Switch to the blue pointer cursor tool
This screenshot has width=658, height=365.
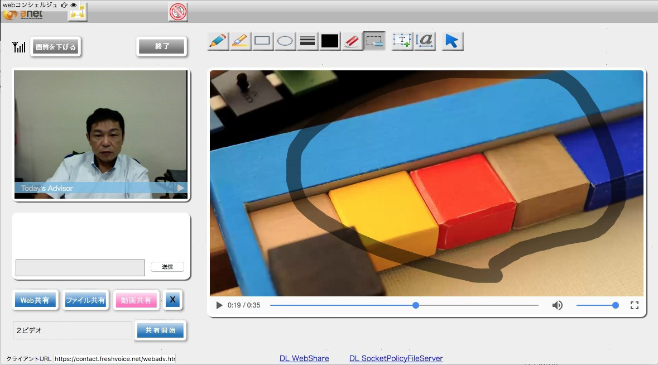coord(452,41)
